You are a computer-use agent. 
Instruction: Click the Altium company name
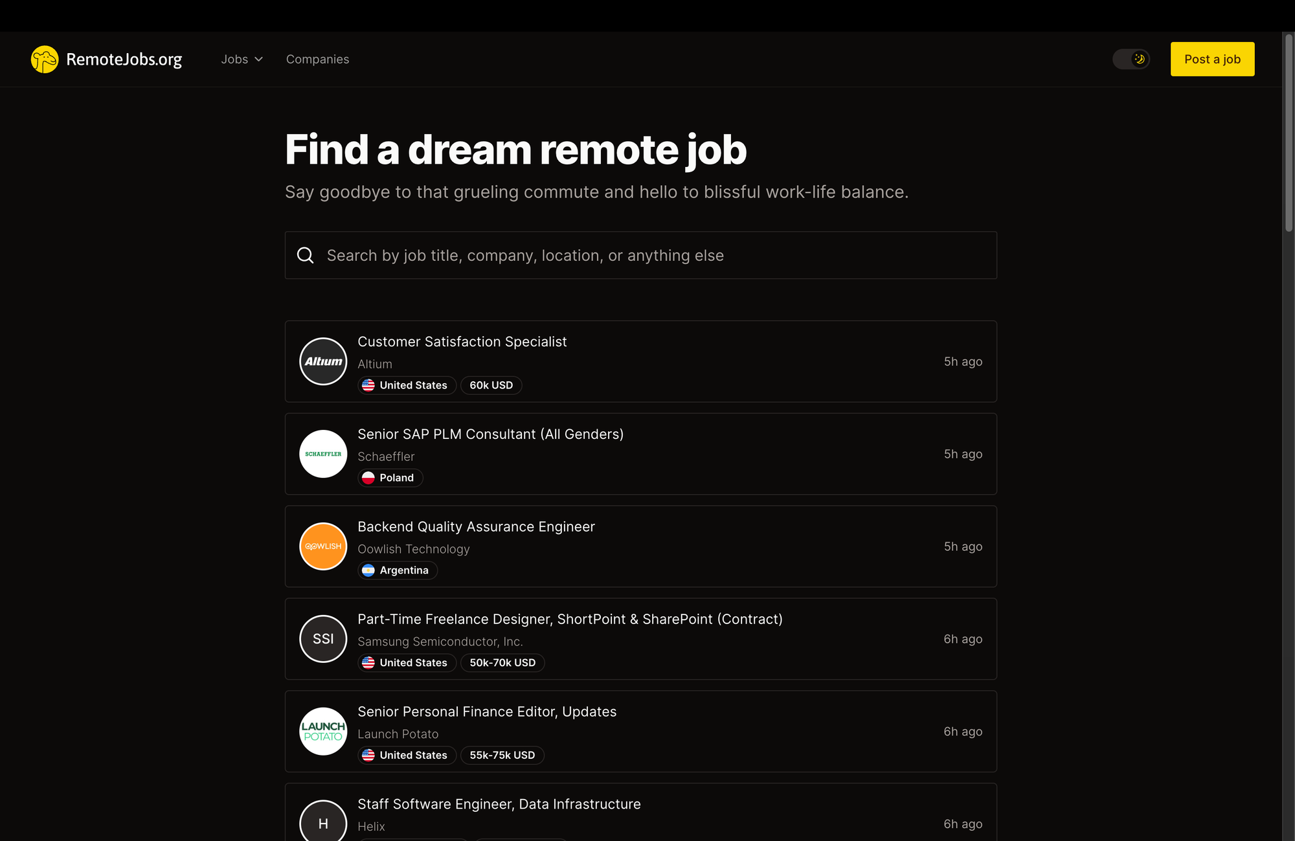tap(375, 364)
